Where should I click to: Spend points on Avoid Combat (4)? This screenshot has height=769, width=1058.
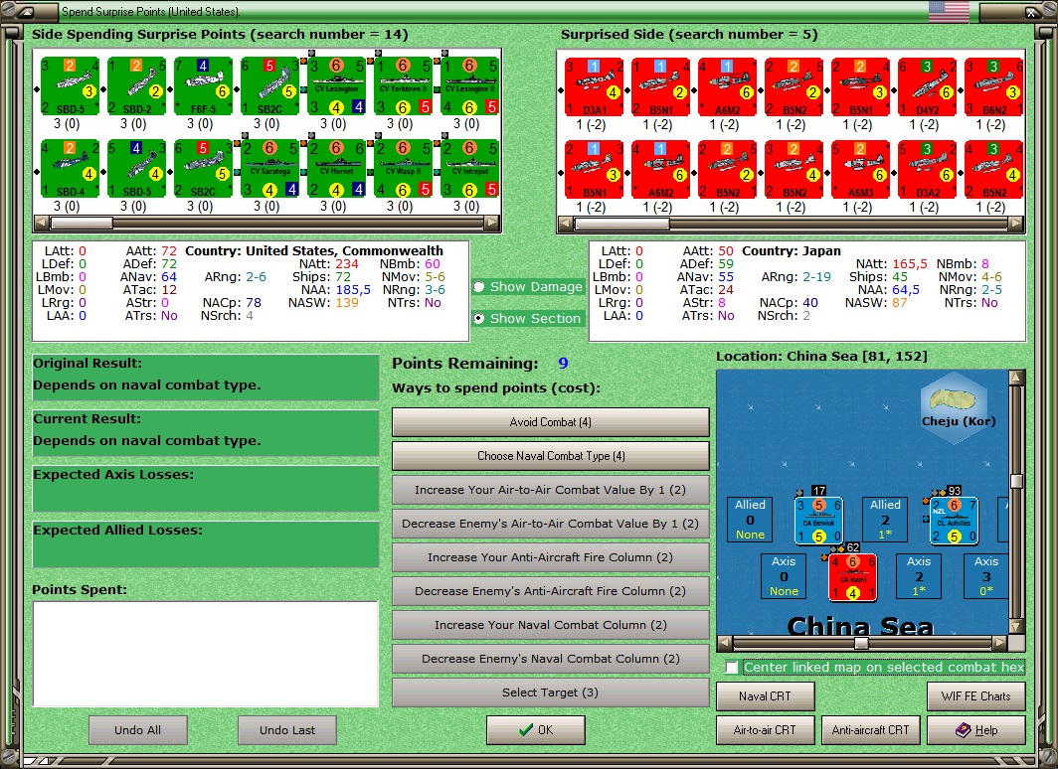click(551, 422)
